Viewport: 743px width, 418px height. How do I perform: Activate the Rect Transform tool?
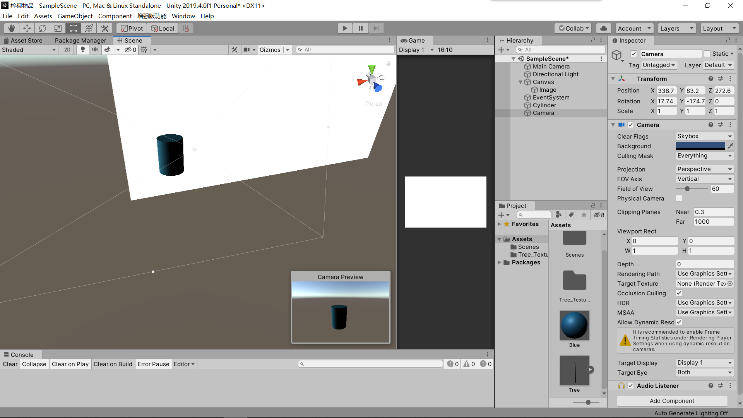(x=73, y=28)
